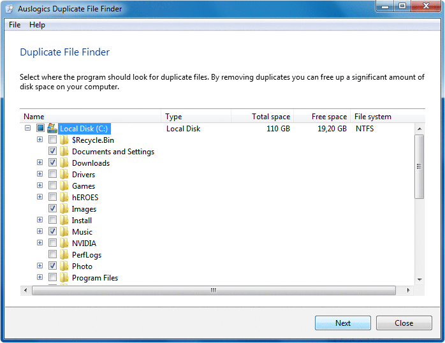The height and width of the screenshot is (343, 445).
Task: Click the horizontal scrollbar thumb
Action: coord(214,290)
